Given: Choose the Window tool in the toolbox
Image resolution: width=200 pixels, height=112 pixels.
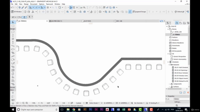Looking at the screenshot, I should pos(13,39).
